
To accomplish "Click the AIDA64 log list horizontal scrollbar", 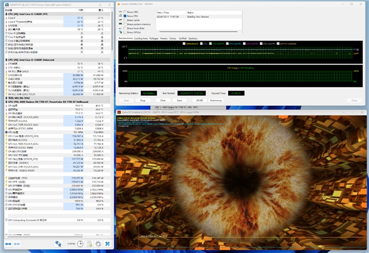I will point(198,32).
